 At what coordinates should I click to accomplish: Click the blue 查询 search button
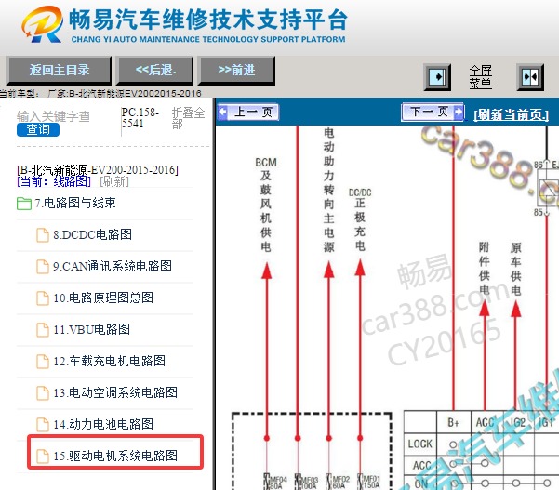(x=38, y=129)
